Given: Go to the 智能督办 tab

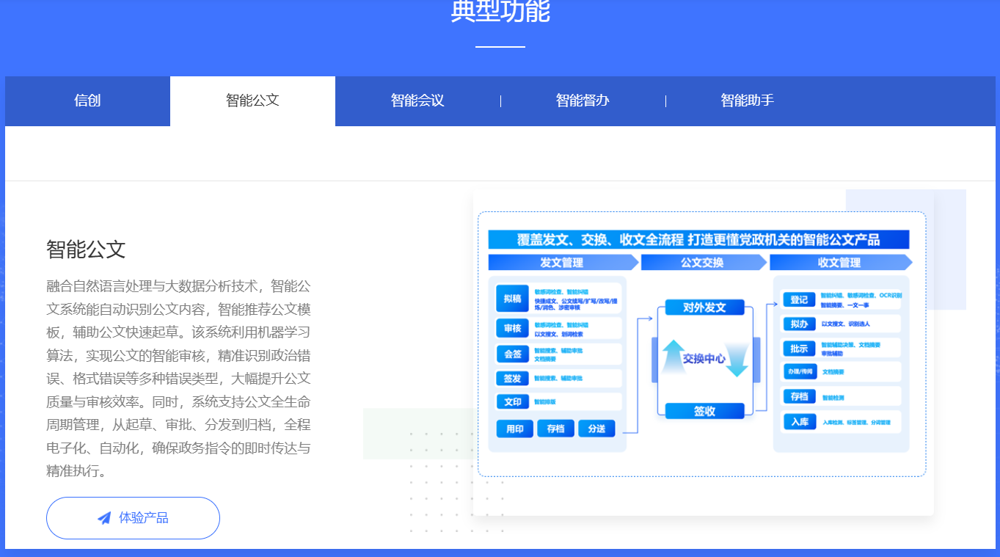Looking at the screenshot, I should click(x=583, y=101).
